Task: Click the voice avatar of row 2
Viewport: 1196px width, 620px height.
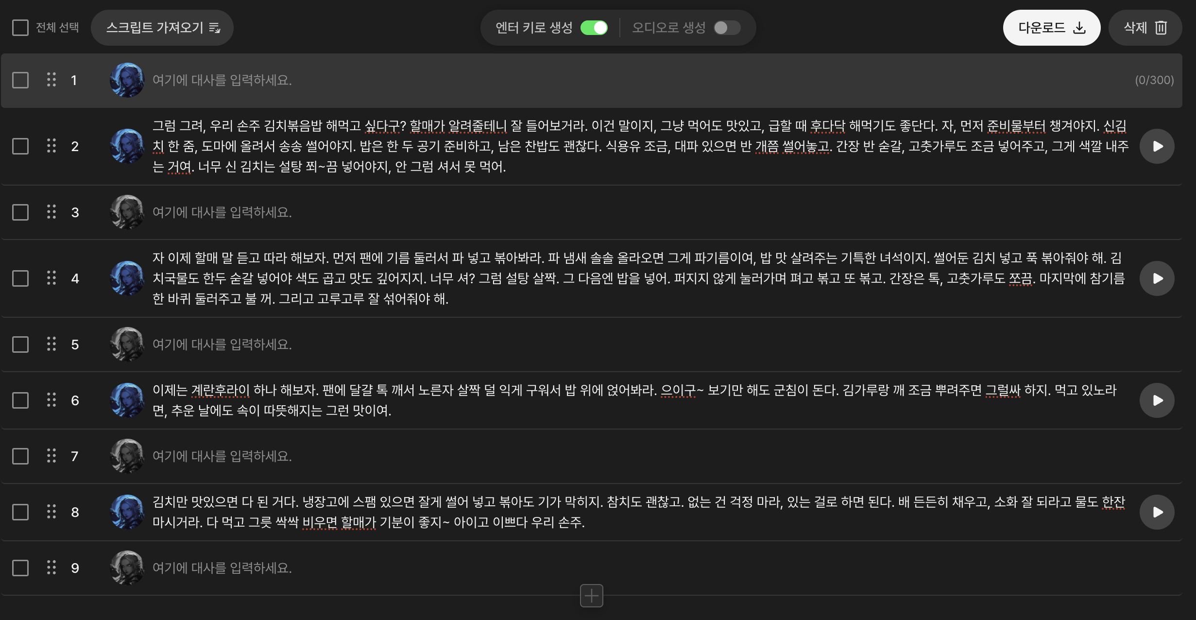Action: (127, 146)
